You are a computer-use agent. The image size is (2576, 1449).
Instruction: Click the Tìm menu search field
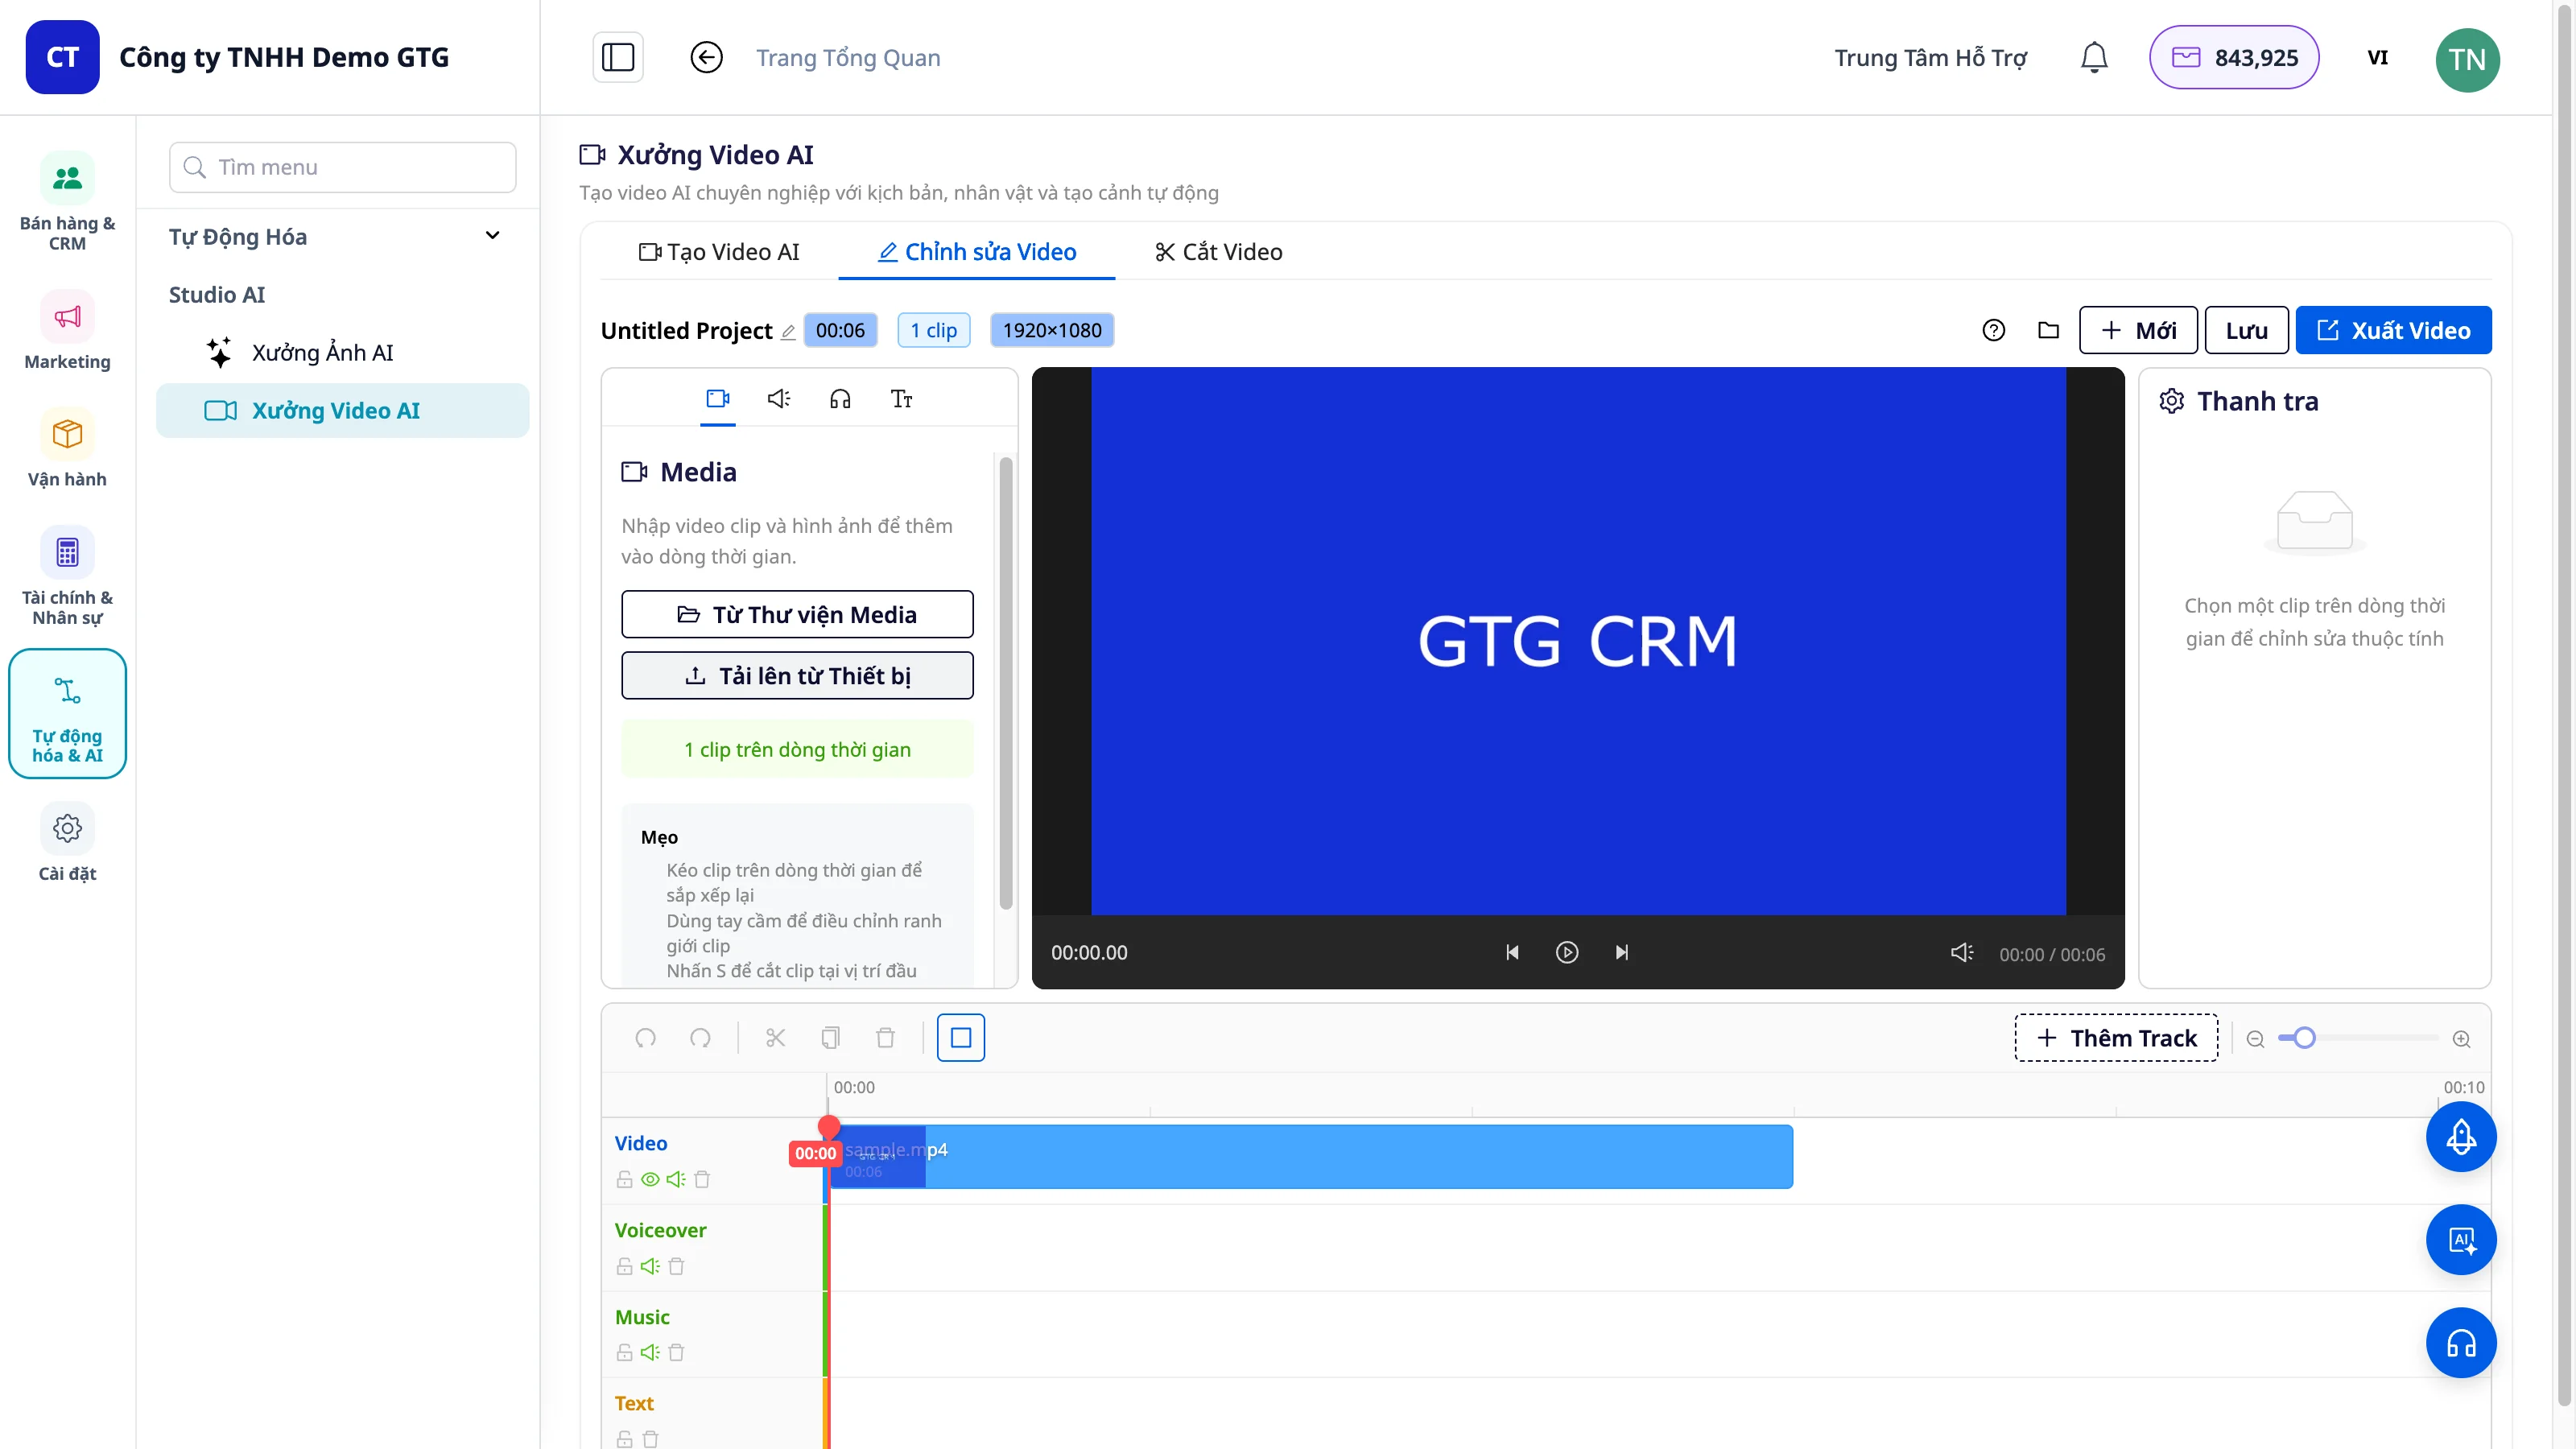pyautogui.click(x=342, y=167)
